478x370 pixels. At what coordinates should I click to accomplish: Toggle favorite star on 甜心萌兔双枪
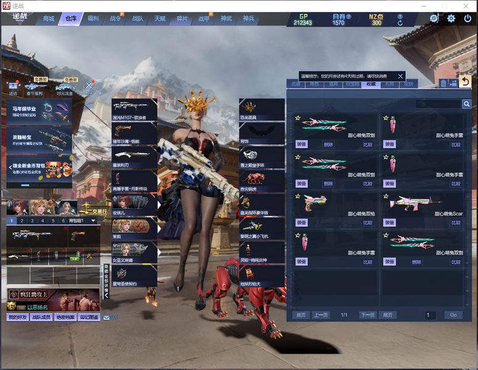[298, 196]
